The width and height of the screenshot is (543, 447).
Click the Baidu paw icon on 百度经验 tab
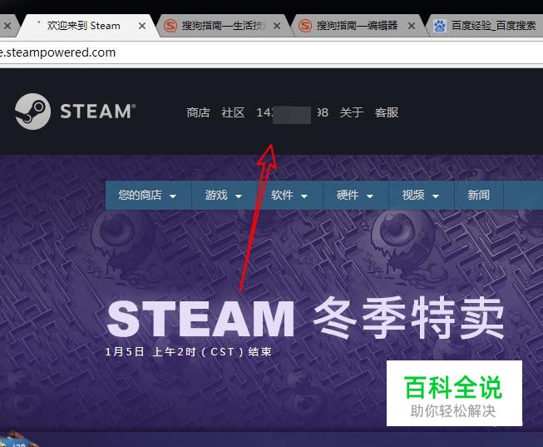pyautogui.click(x=439, y=26)
